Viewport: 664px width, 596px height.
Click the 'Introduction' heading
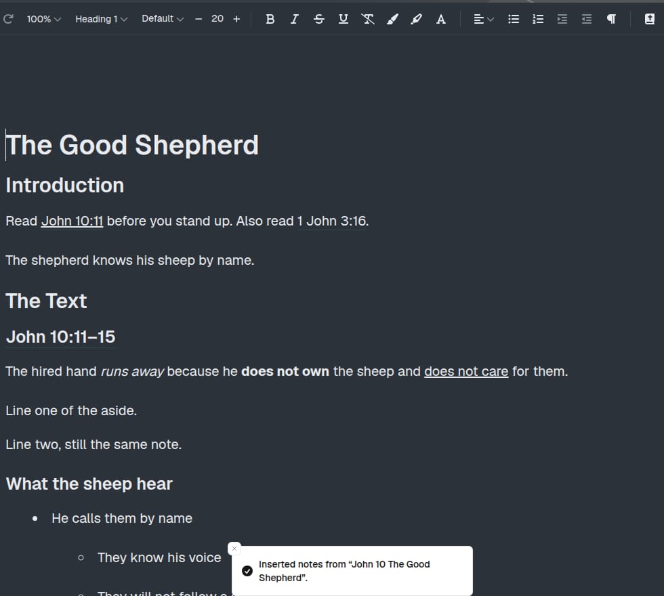click(65, 186)
